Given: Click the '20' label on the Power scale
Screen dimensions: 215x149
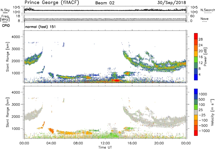Looking at the screenshot, I should point(200,51).
